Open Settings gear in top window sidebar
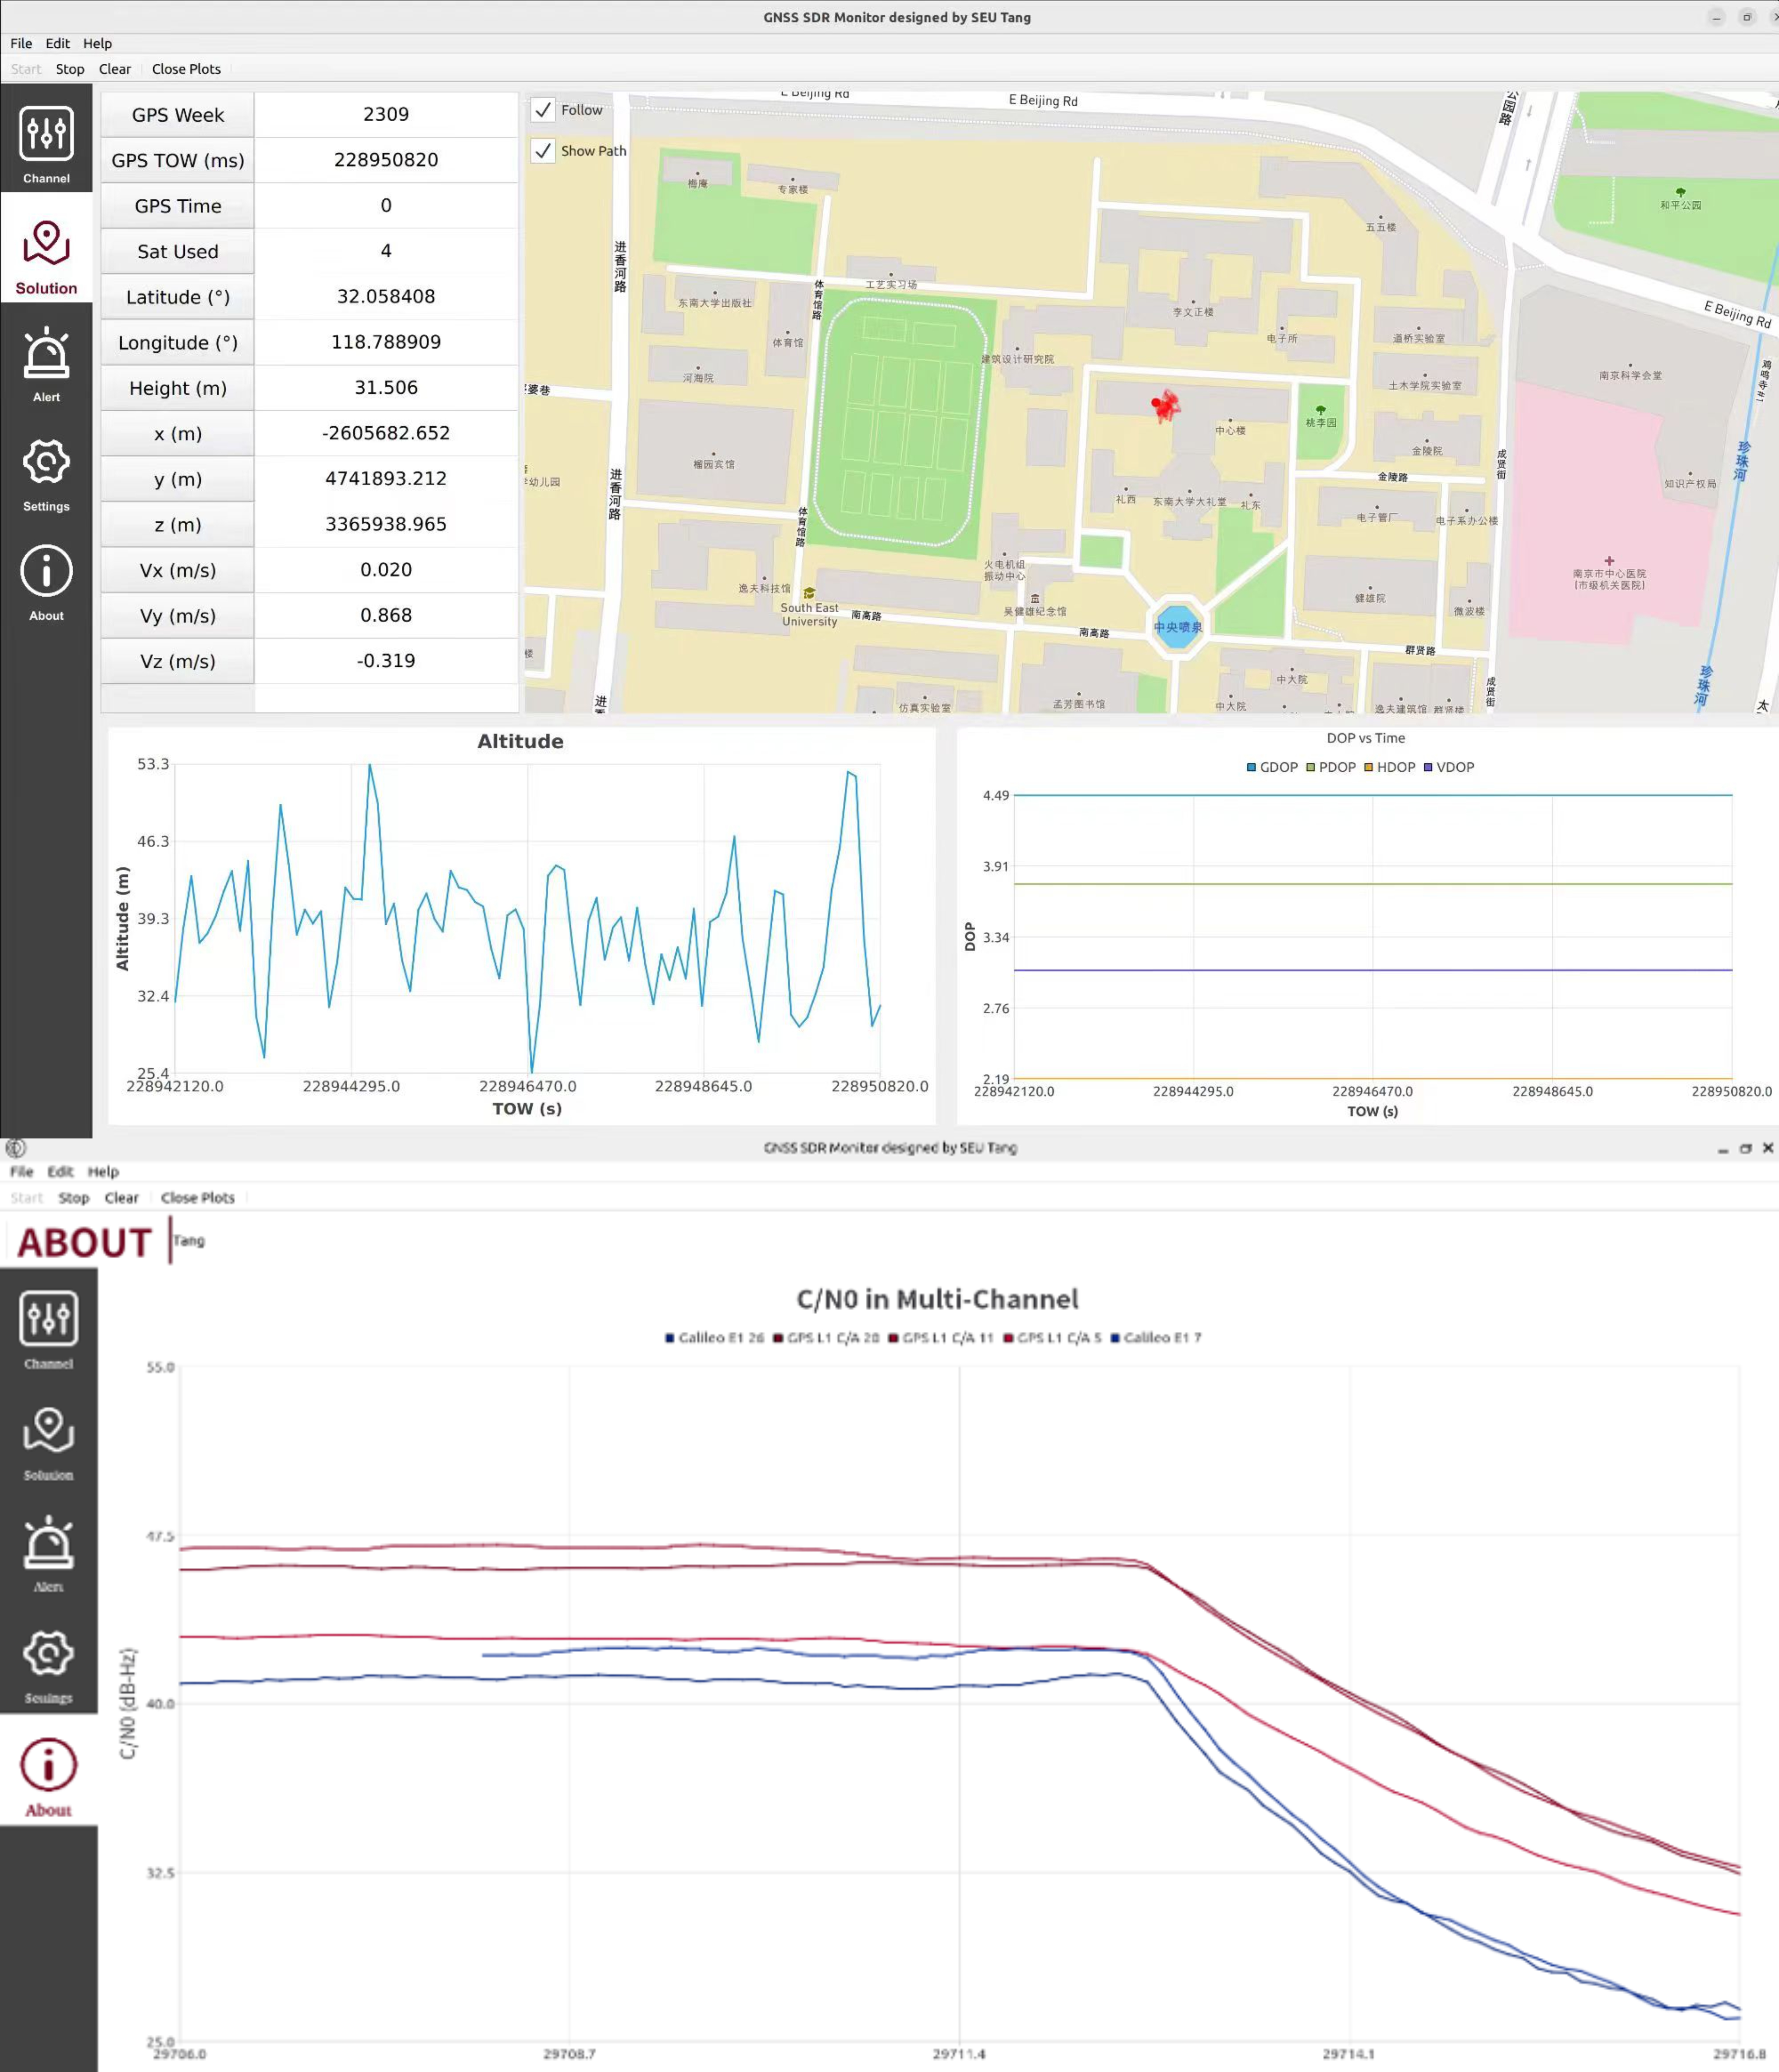This screenshot has width=1779, height=2072. (46, 473)
